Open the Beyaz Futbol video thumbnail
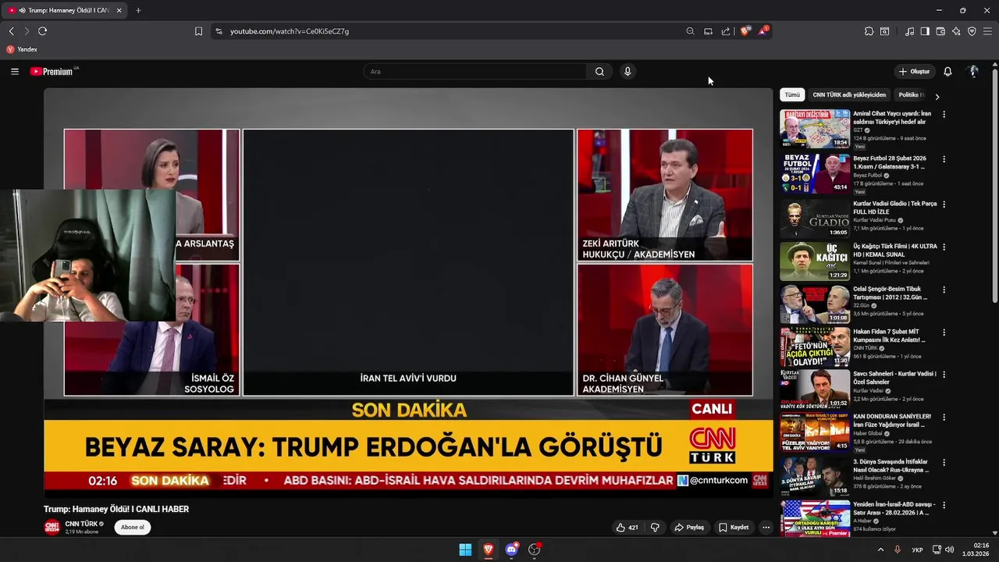This screenshot has height=562, width=999. pyautogui.click(x=815, y=173)
